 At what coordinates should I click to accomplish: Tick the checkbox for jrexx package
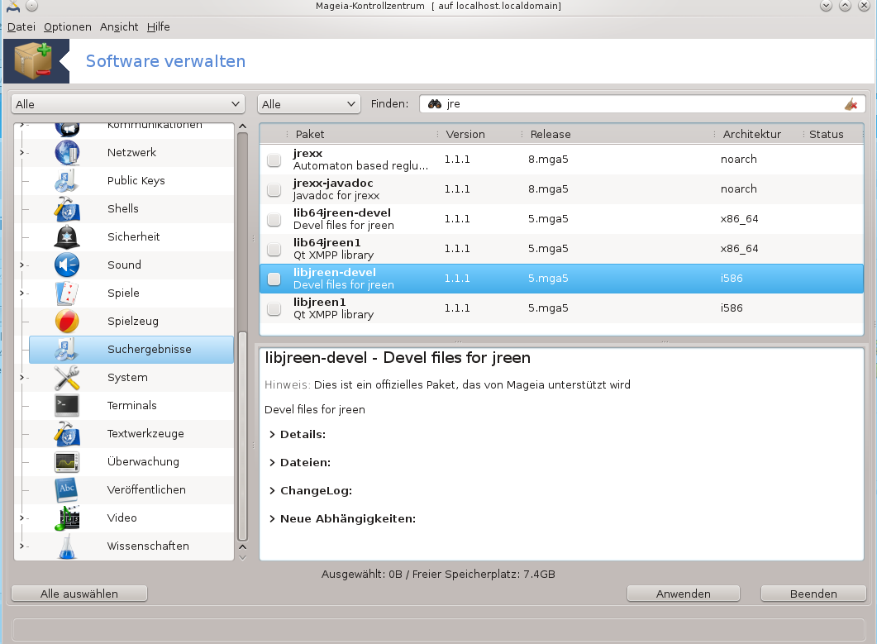tap(274, 160)
